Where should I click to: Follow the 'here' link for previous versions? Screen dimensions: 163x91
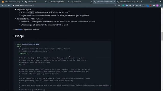[20, 30]
